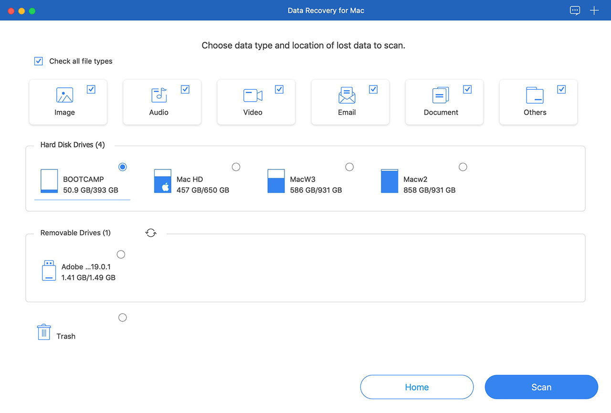This screenshot has width=611, height=413.
Task: Close the window with red button
Action: coord(11,11)
